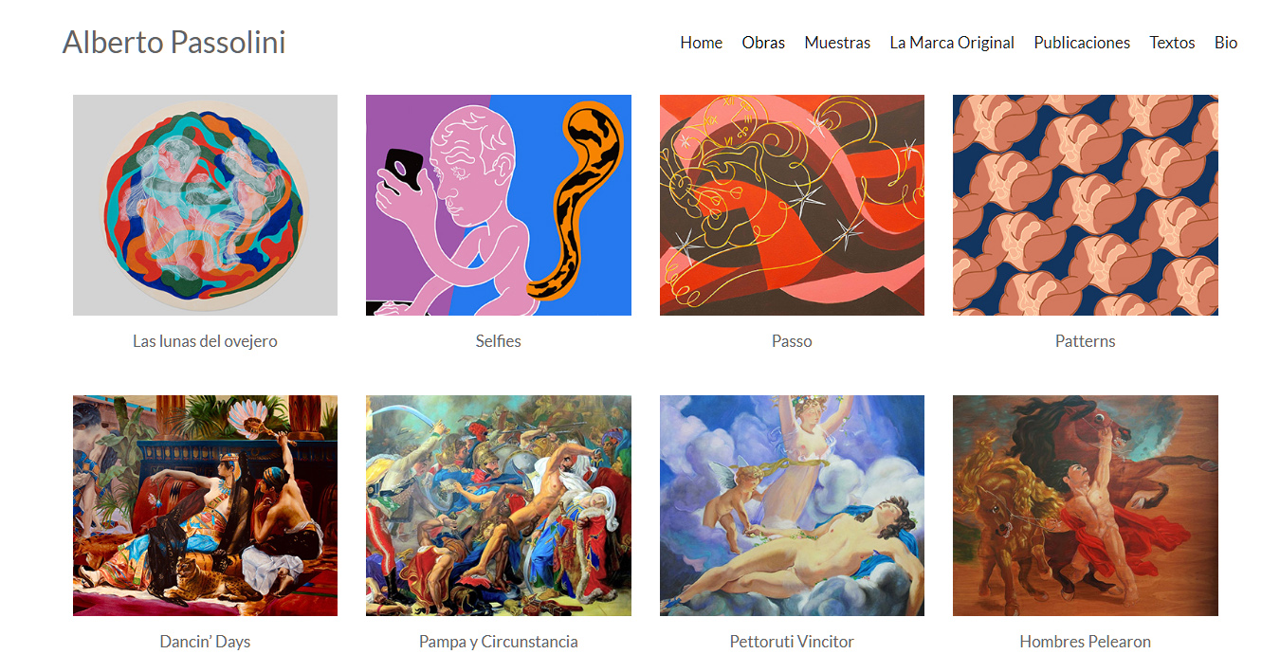1280x654 pixels.
Task: Open the Passo painting thumbnail
Action: pos(792,205)
